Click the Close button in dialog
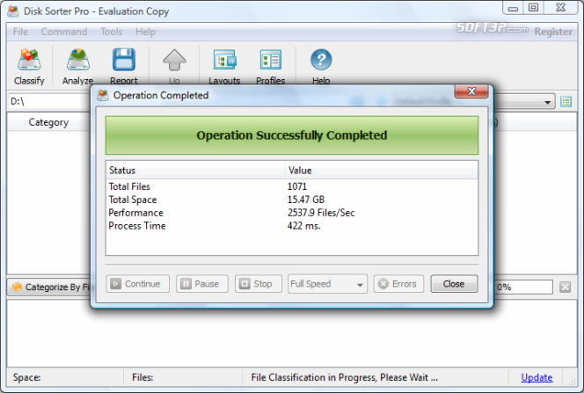This screenshot has height=393, width=584. click(x=454, y=284)
